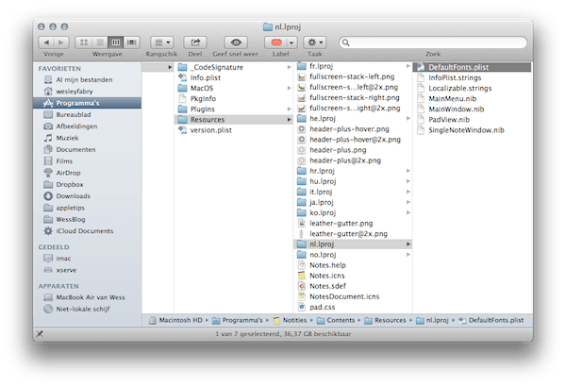Click Notities in path bar
The height and width of the screenshot is (387, 566).
tap(290, 320)
